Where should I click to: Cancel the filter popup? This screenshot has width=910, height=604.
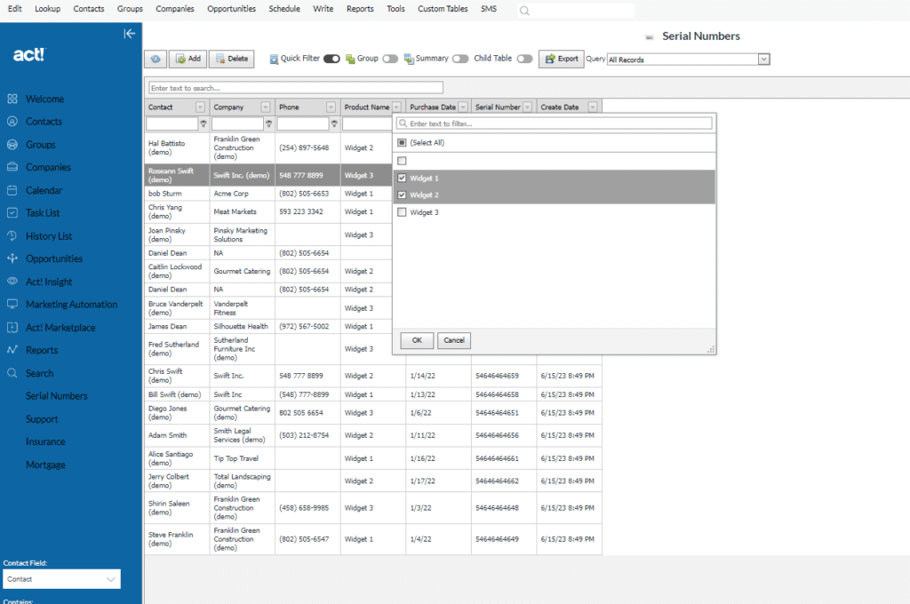(454, 340)
